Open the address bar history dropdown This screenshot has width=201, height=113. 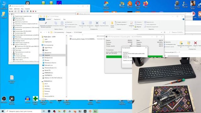(161, 32)
